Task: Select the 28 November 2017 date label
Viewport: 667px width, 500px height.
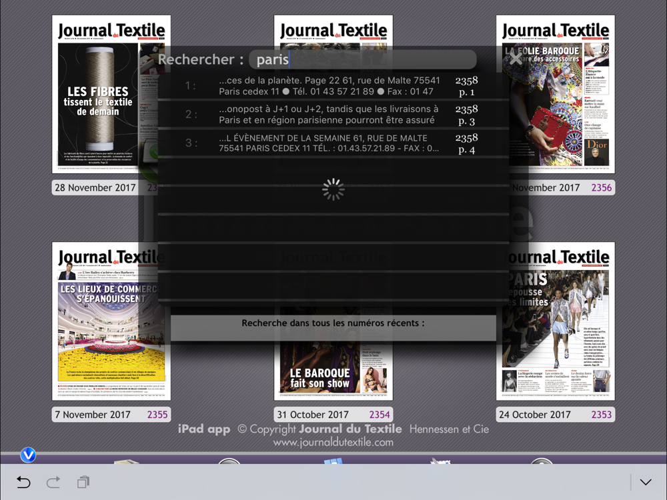Action: tap(95, 187)
